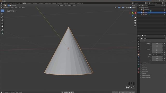Expand the Viewport Display panel

pyautogui.click(x=146, y=75)
